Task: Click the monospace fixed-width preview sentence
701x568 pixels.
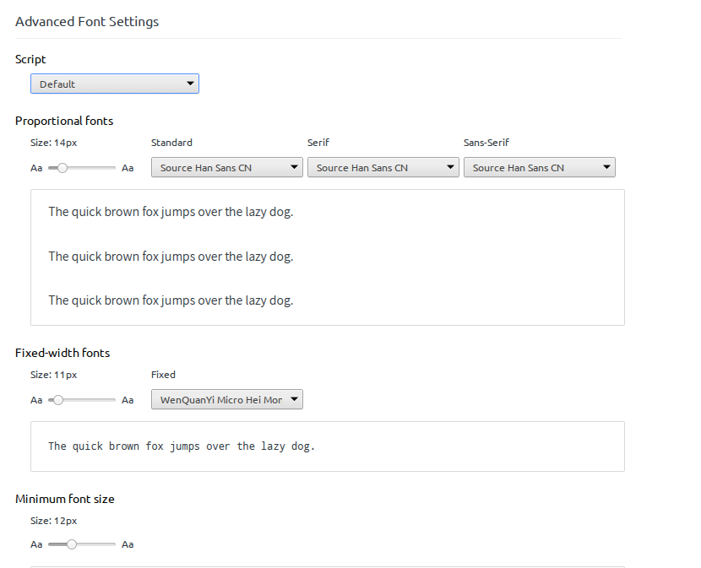Action: 181,446
